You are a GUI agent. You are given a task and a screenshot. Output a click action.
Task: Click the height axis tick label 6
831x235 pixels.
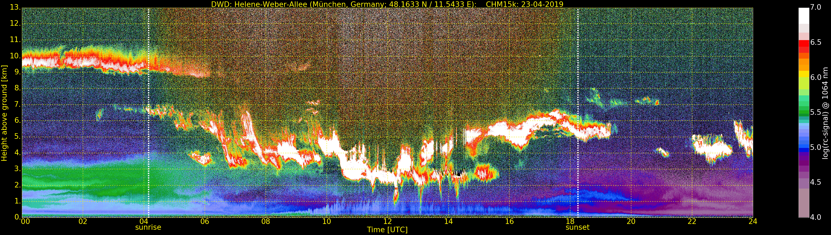(x=17, y=120)
